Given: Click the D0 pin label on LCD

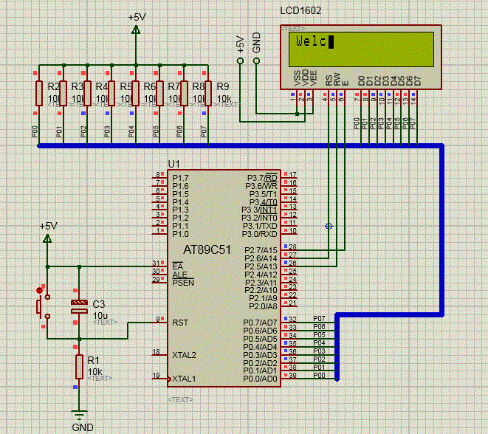Looking at the screenshot, I should point(361,81).
